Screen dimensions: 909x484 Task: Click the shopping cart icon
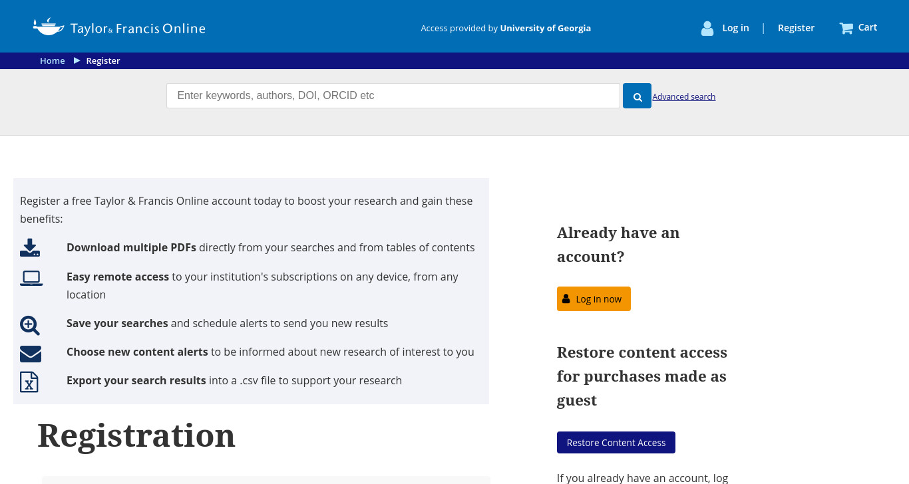click(846, 28)
